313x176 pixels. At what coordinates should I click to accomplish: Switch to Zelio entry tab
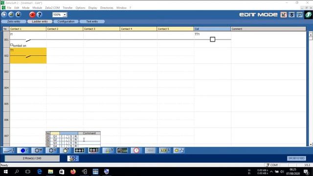(14, 22)
